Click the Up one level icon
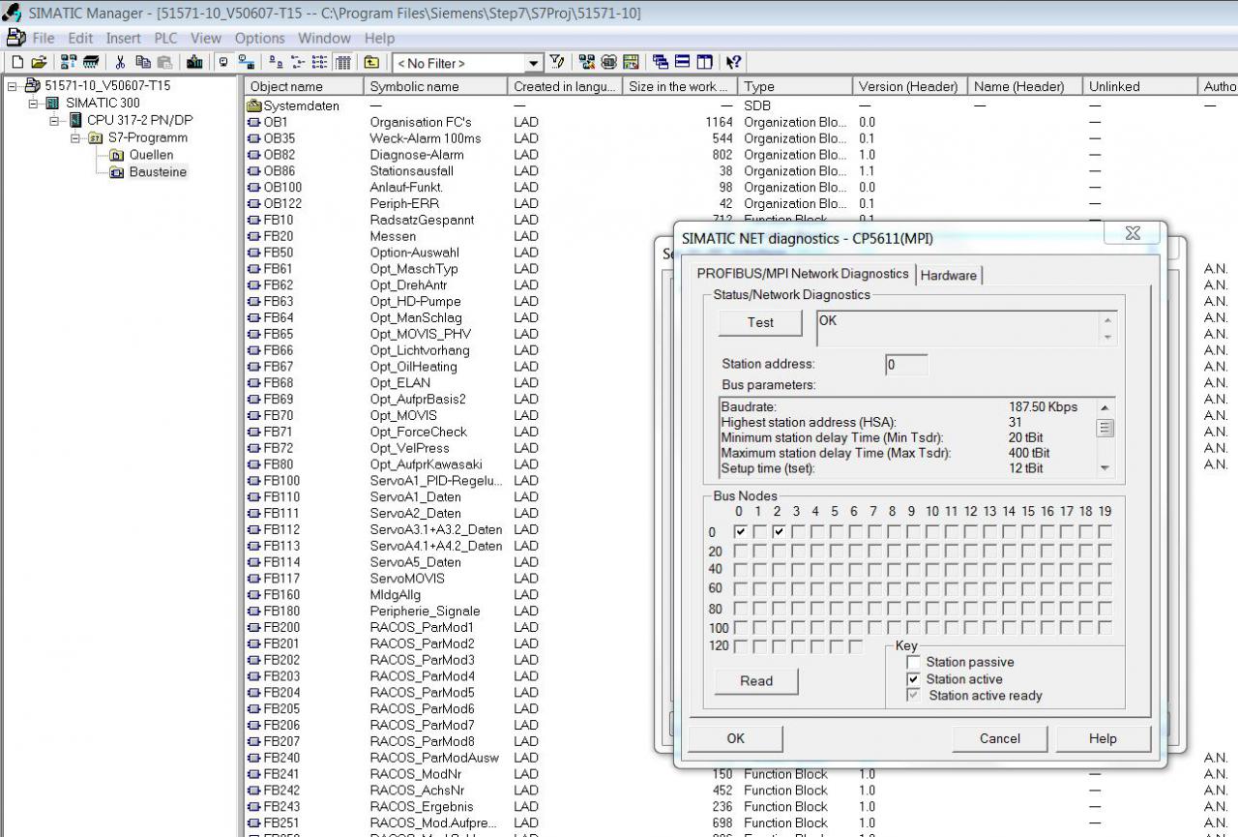The width and height of the screenshot is (1238, 837). click(x=371, y=63)
